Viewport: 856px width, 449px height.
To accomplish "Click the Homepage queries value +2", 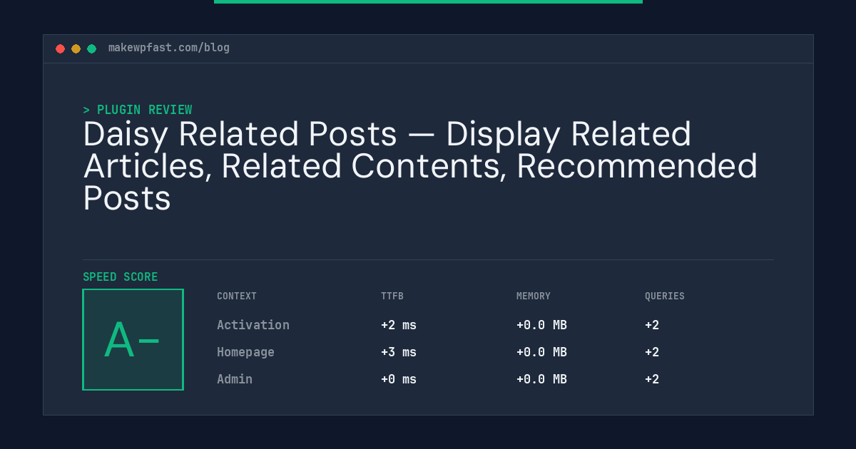I will [652, 352].
